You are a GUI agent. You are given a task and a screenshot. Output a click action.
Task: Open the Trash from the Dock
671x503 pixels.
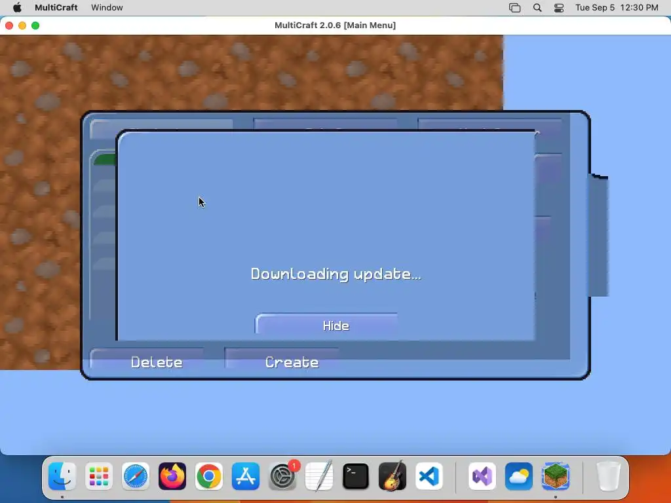click(x=608, y=476)
